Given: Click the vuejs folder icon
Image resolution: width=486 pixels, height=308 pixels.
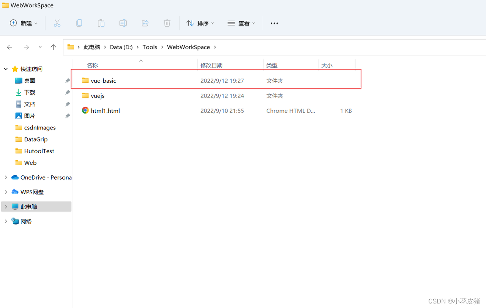Looking at the screenshot, I should [x=85, y=96].
